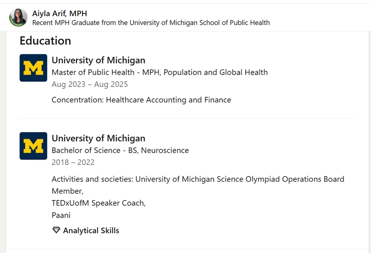This screenshot has width=371, height=253.
Task: Open University of Michigan logo for MPH entry
Action: click(33, 68)
